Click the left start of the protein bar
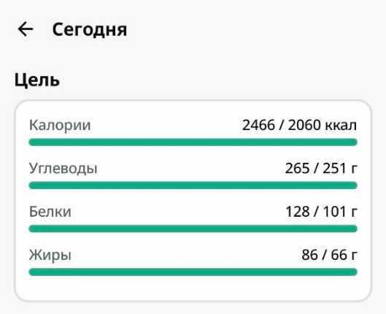Screen dimensions: 386x314 [33, 229]
